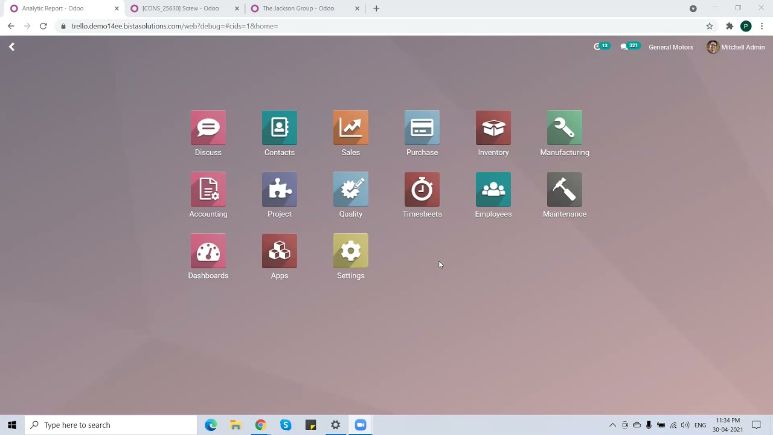Screen dimensions: 773x435
Task: Click the browser address bar URL
Action: point(175,26)
